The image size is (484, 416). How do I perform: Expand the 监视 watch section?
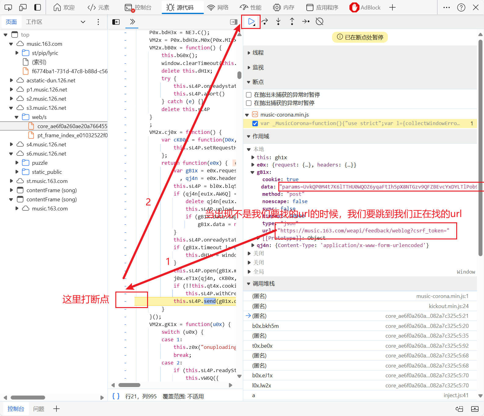(x=249, y=67)
